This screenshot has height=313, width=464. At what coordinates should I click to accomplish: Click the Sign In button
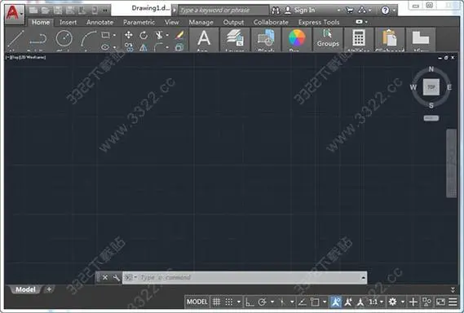[x=299, y=10]
